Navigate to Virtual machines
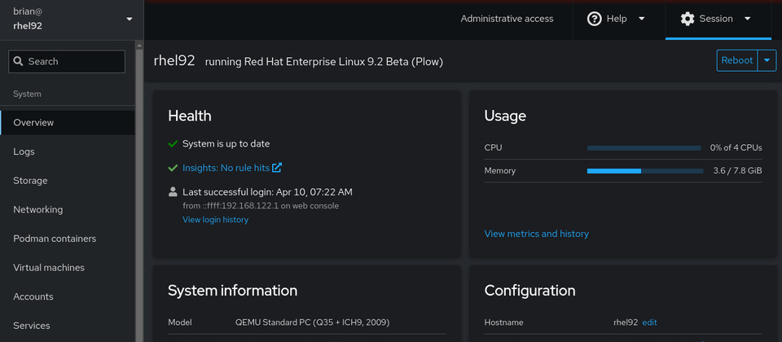The width and height of the screenshot is (782, 342). [68, 267]
